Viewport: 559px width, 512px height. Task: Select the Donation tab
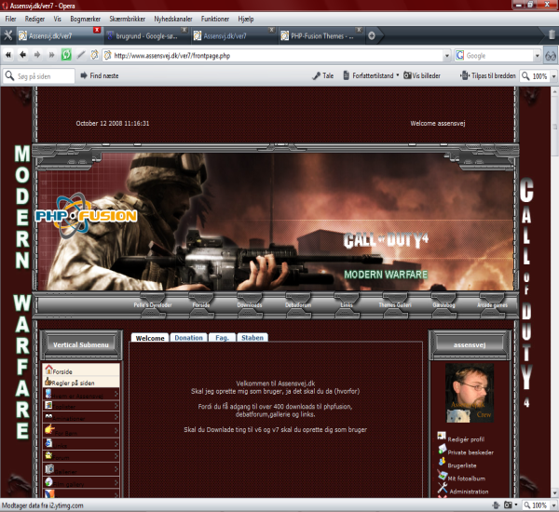188,337
